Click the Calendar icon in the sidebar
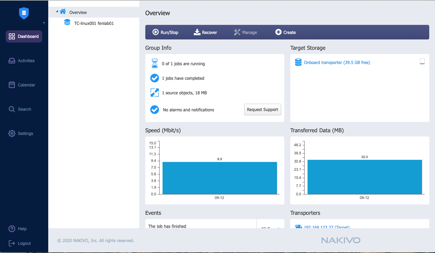 pyautogui.click(x=12, y=85)
